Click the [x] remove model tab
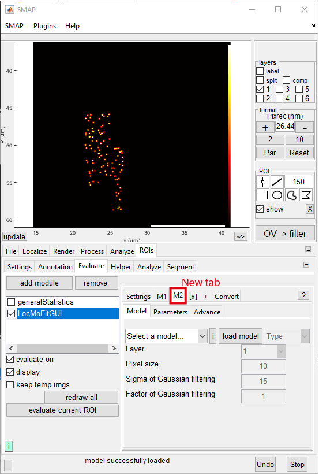The height and width of the screenshot is (474, 319). click(x=193, y=296)
